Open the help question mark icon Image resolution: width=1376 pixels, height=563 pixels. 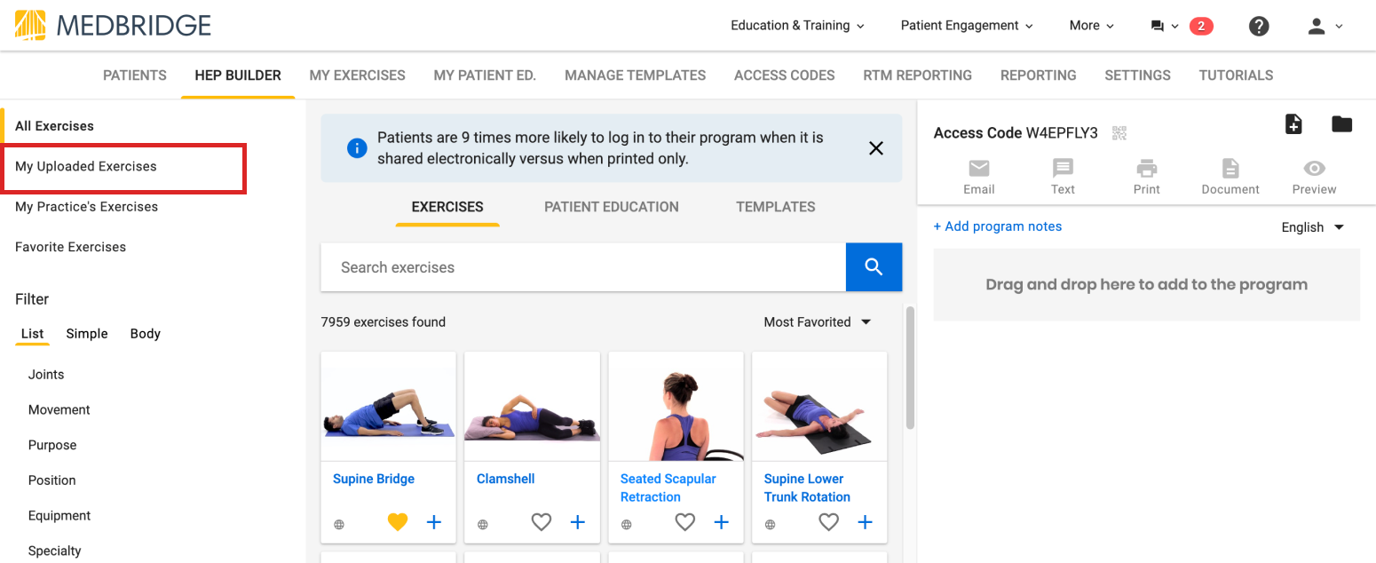pyautogui.click(x=1258, y=26)
